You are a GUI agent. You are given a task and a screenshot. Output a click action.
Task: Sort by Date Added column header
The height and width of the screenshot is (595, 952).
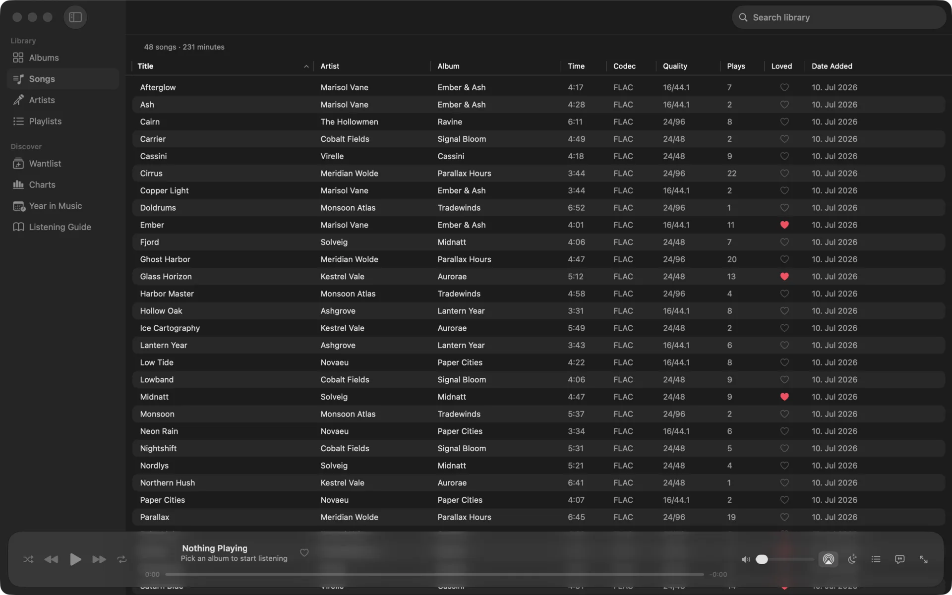tap(832, 66)
